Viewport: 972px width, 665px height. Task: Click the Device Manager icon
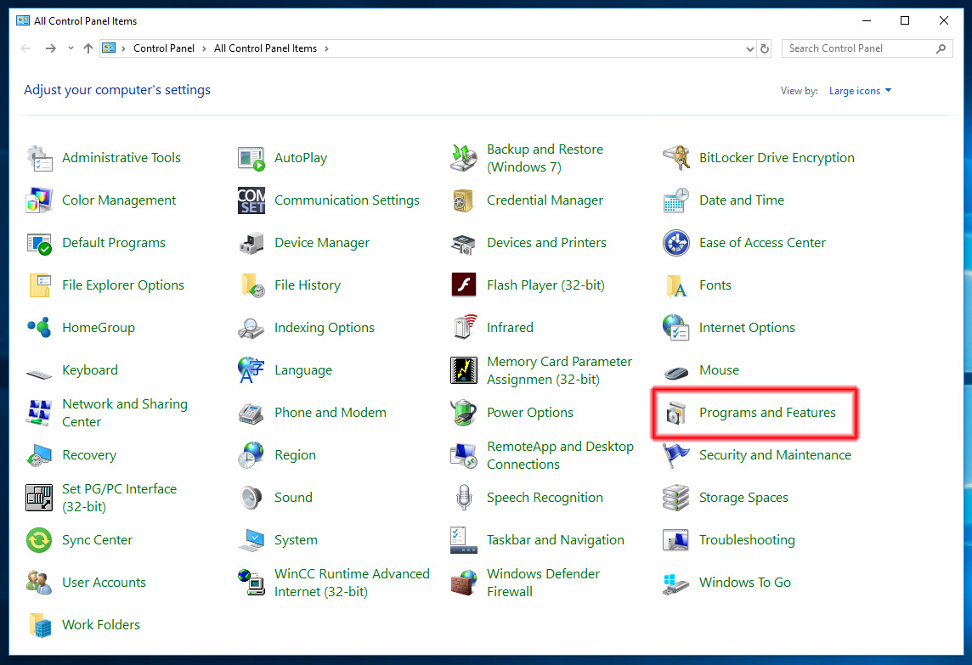[x=251, y=243]
